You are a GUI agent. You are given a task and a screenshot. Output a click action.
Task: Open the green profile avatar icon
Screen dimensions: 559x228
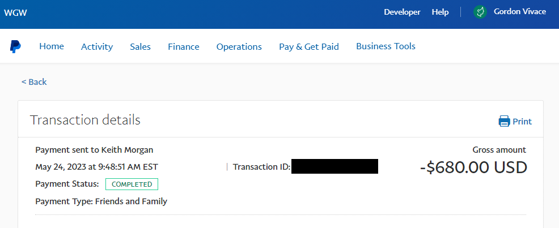click(x=480, y=12)
